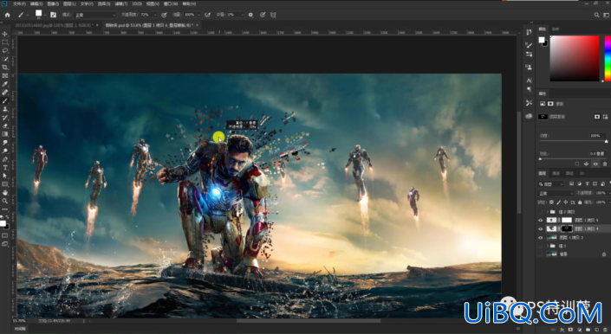Open the layer filter type dropdown
This screenshot has width=611, height=334.
point(551,184)
